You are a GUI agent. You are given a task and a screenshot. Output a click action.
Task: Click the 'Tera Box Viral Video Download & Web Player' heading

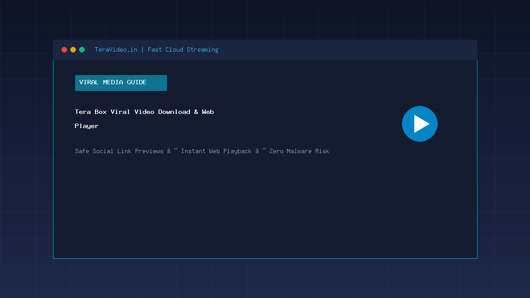click(144, 119)
